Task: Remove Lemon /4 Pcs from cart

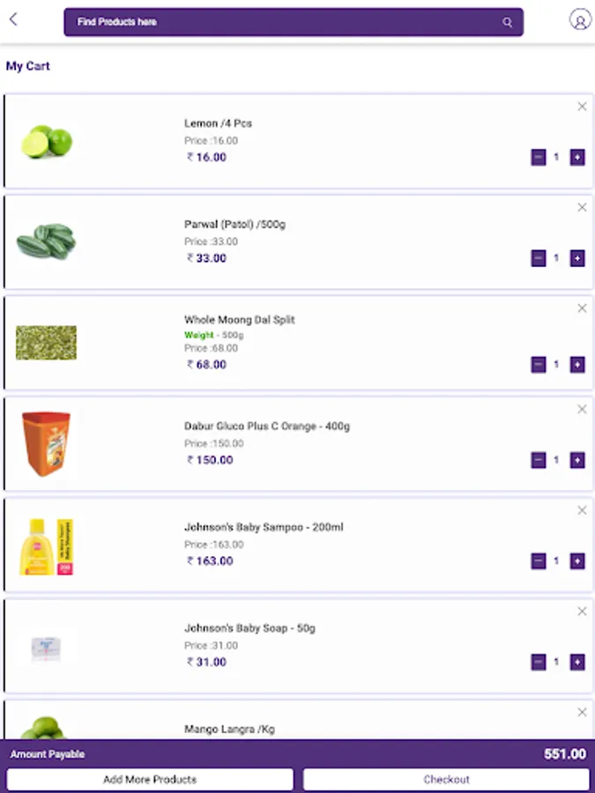Action: click(582, 107)
